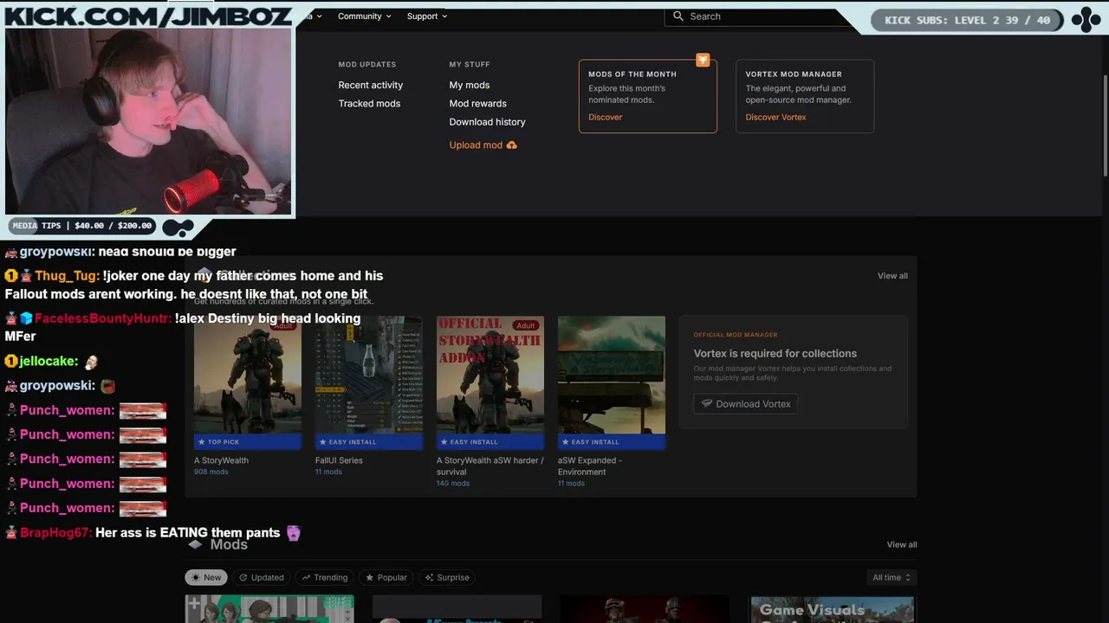Click the A StoryWealth collection title
The height and width of the screenshot is (623, 1109).
click(221, 460)
